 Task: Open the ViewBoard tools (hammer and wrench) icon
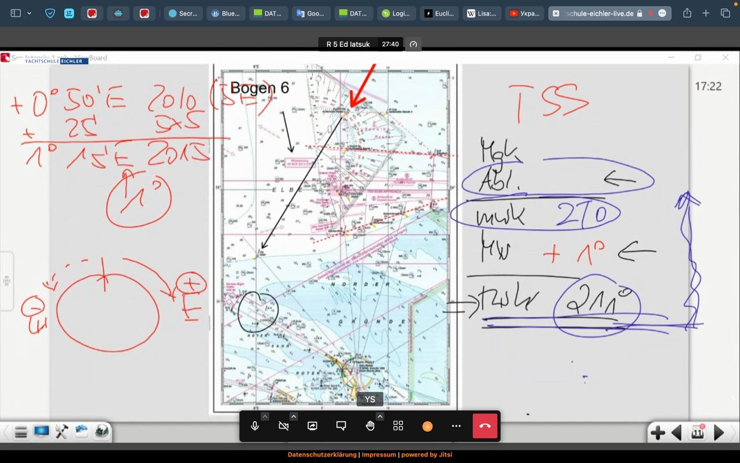[61, 431]
